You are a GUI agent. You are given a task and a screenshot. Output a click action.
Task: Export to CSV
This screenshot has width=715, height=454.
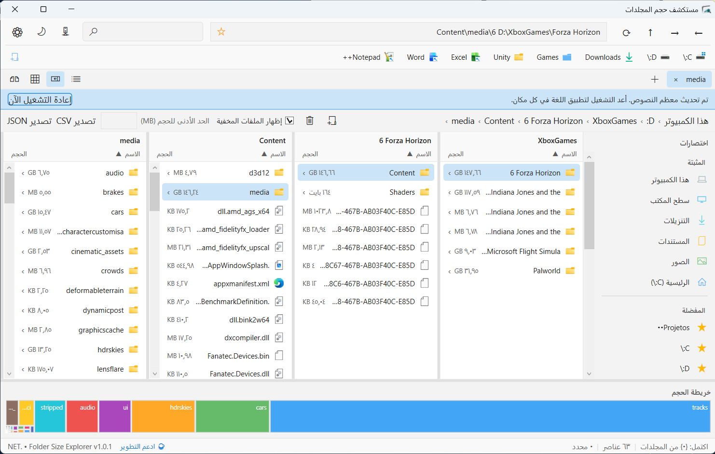(76, 121)
